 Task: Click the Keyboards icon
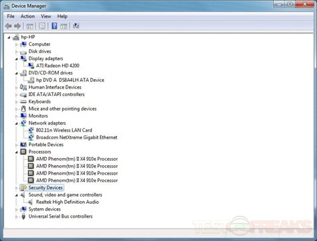[x=23, y=102]
